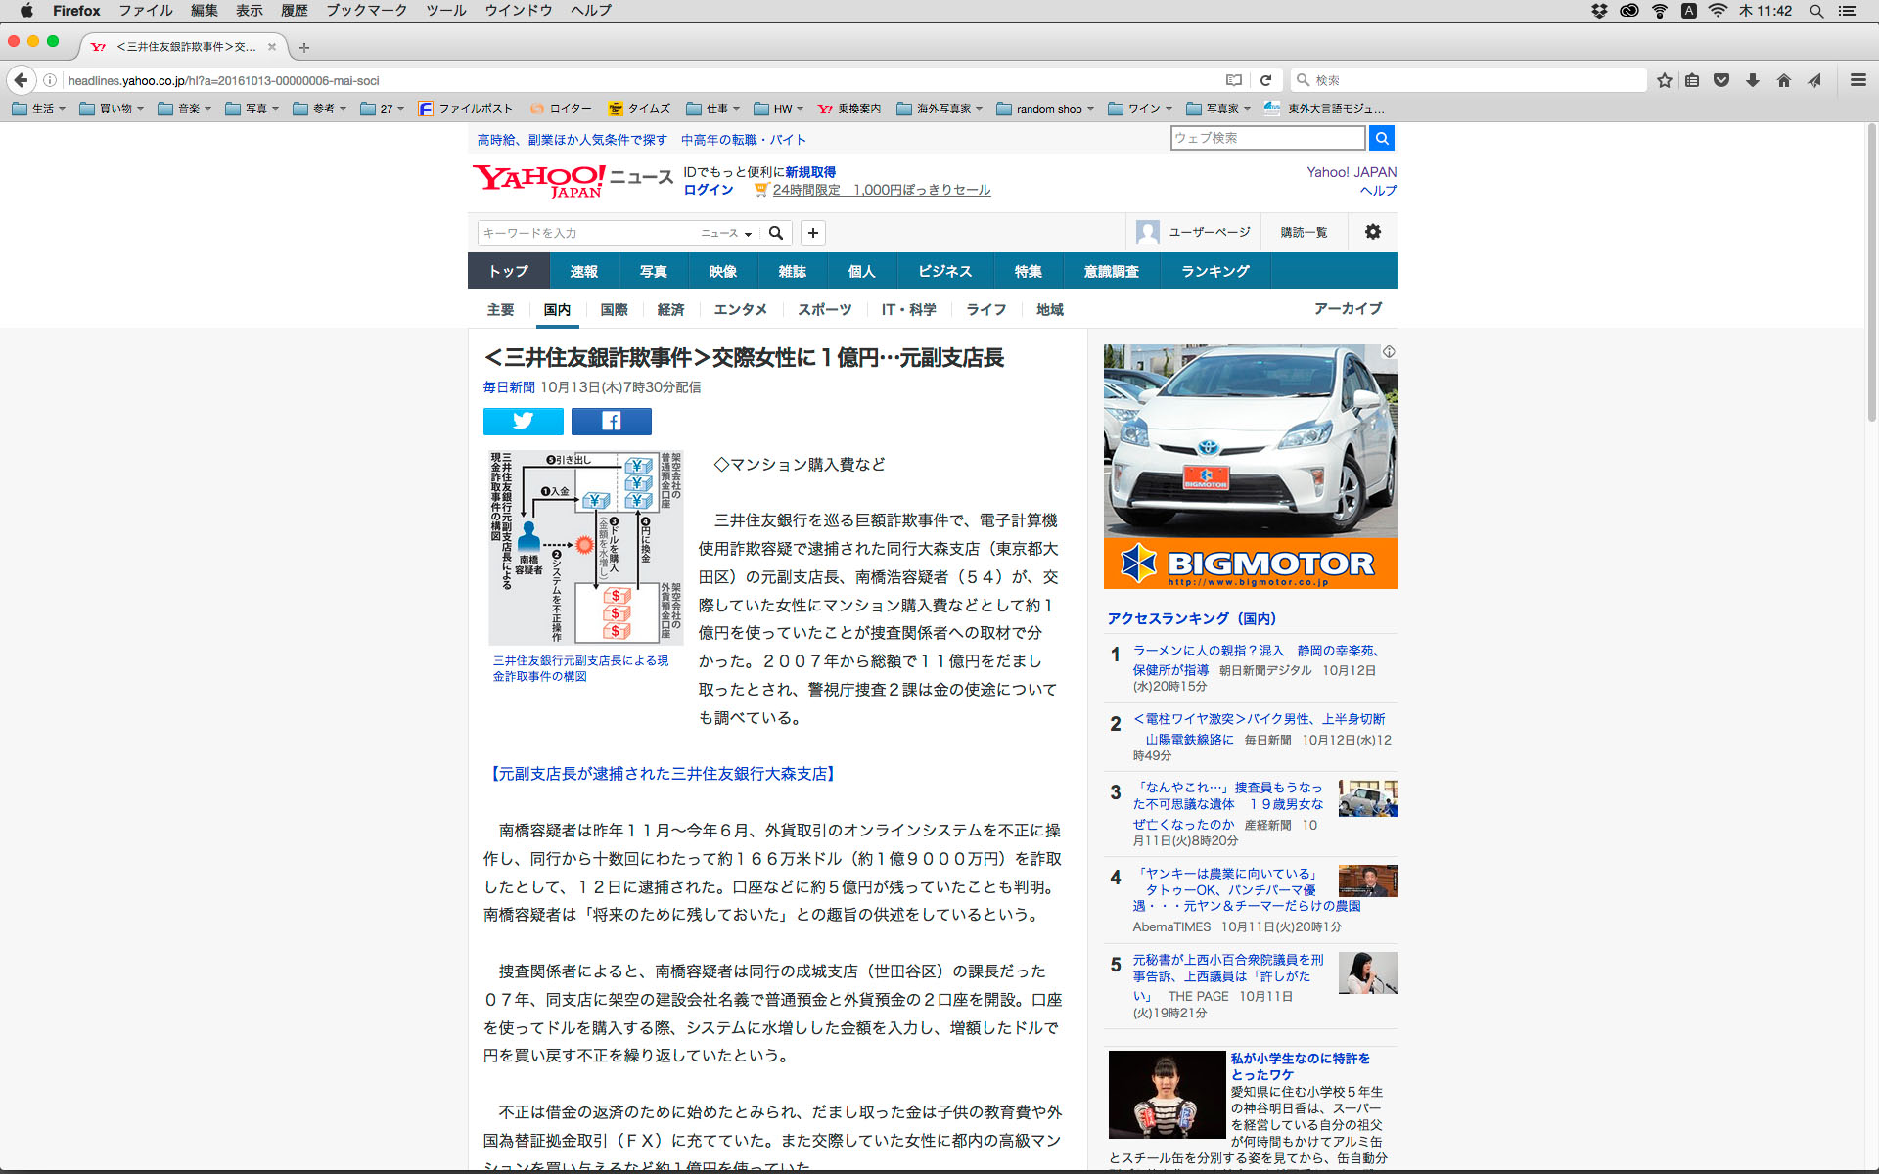Share article via Twitter button
Screen dimensions: 1879x1174
[523, 422]
